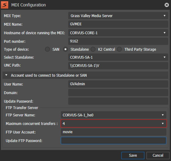The height and width of the screenshot is (161, 171).
Task: Select the K2 Central radio button
Action: tap(93, 49)
